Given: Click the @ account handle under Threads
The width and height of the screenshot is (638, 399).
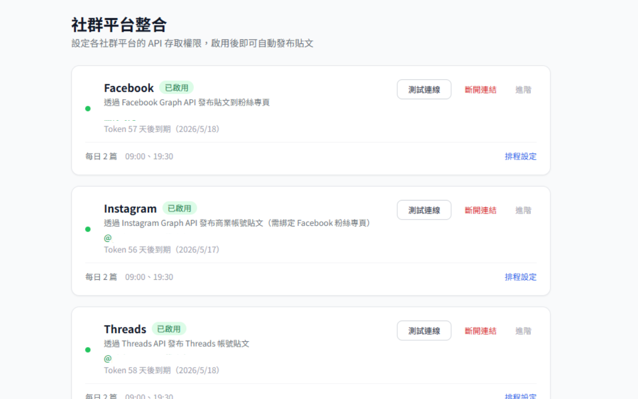Looking at the screenshot, I should tap(108, 359).
